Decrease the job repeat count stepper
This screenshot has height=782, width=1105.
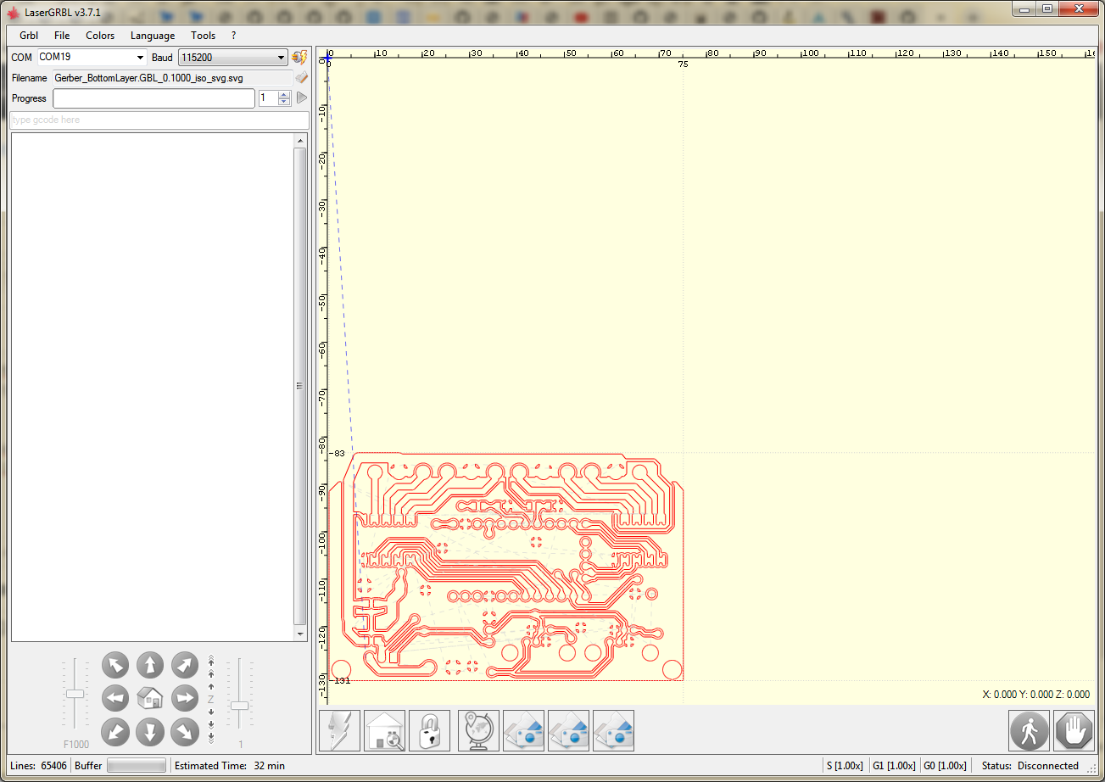284,103
